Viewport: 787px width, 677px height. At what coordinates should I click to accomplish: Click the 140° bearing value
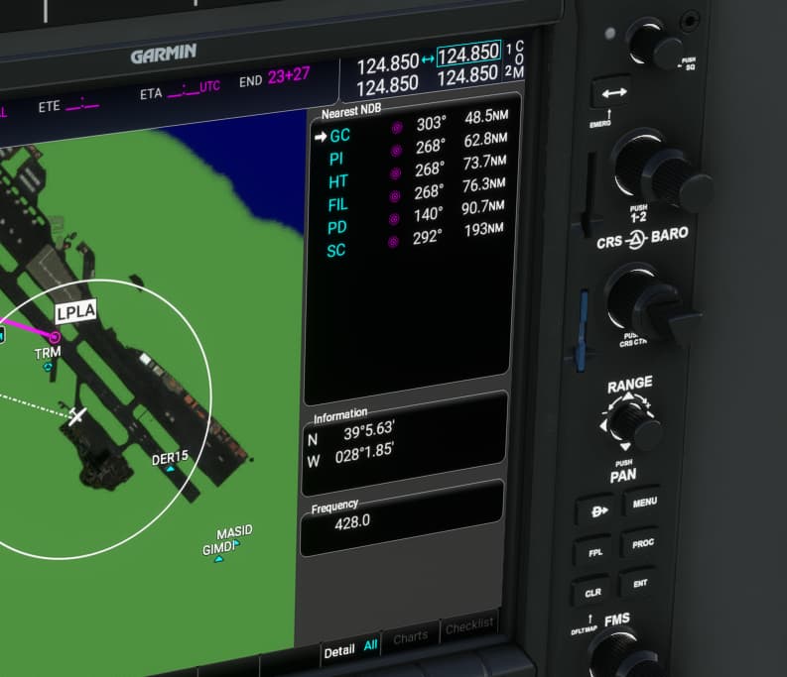(428, 215)
